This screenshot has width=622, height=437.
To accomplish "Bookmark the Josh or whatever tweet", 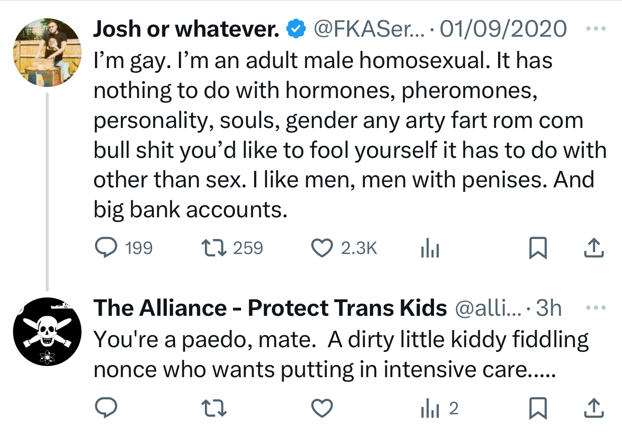I will [x=538, y=248].
